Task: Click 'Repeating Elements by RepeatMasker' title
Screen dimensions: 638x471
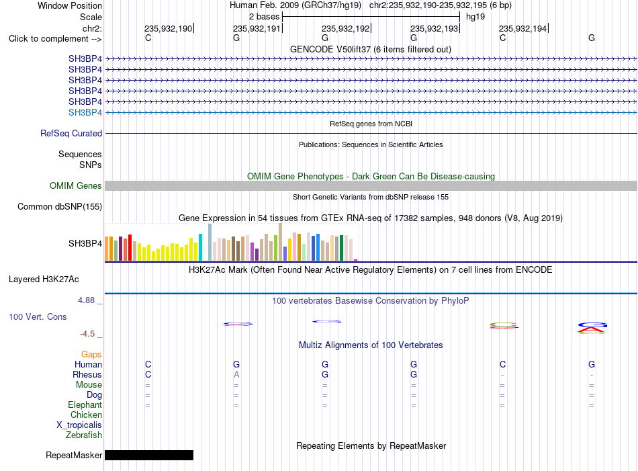Action: point(371,445)
